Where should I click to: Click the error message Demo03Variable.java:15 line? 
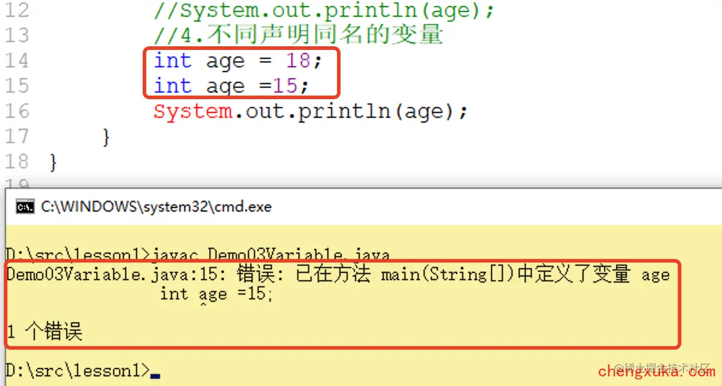[x=338, y=275]
